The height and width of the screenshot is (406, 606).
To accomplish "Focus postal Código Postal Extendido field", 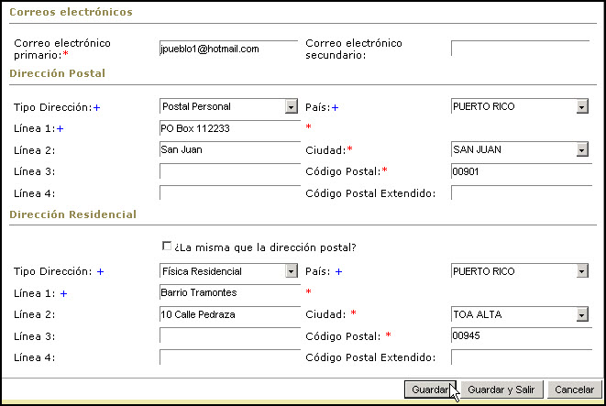I will (x=520, y=192).
